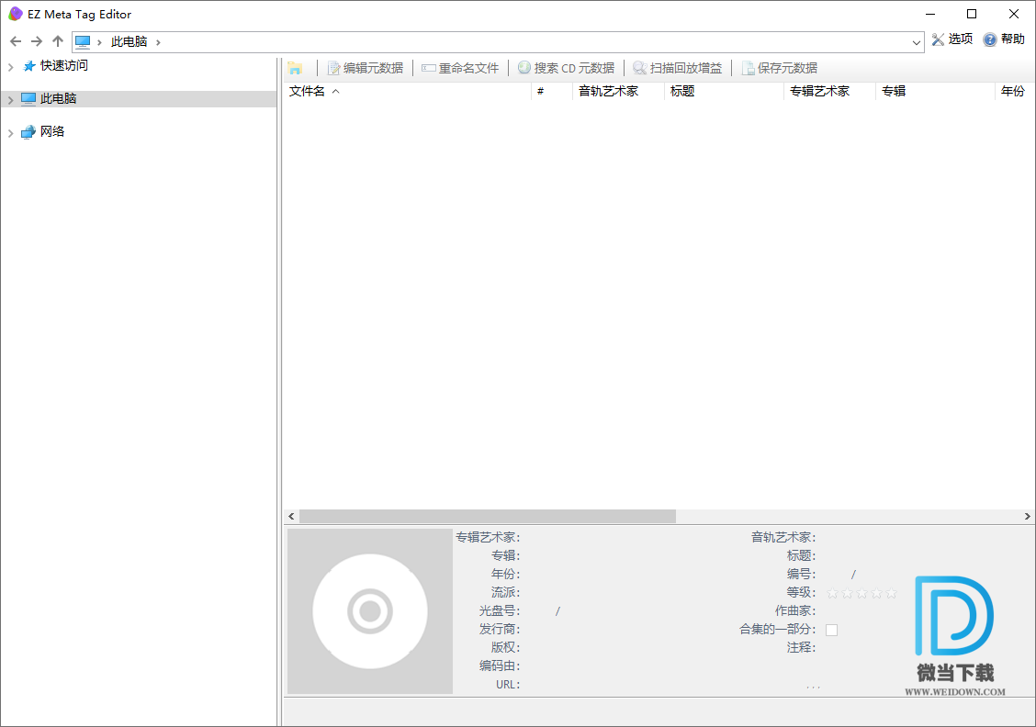Open 选项 settings
This screenshot has height=727, width=1036.
click(x=952, y=39)
